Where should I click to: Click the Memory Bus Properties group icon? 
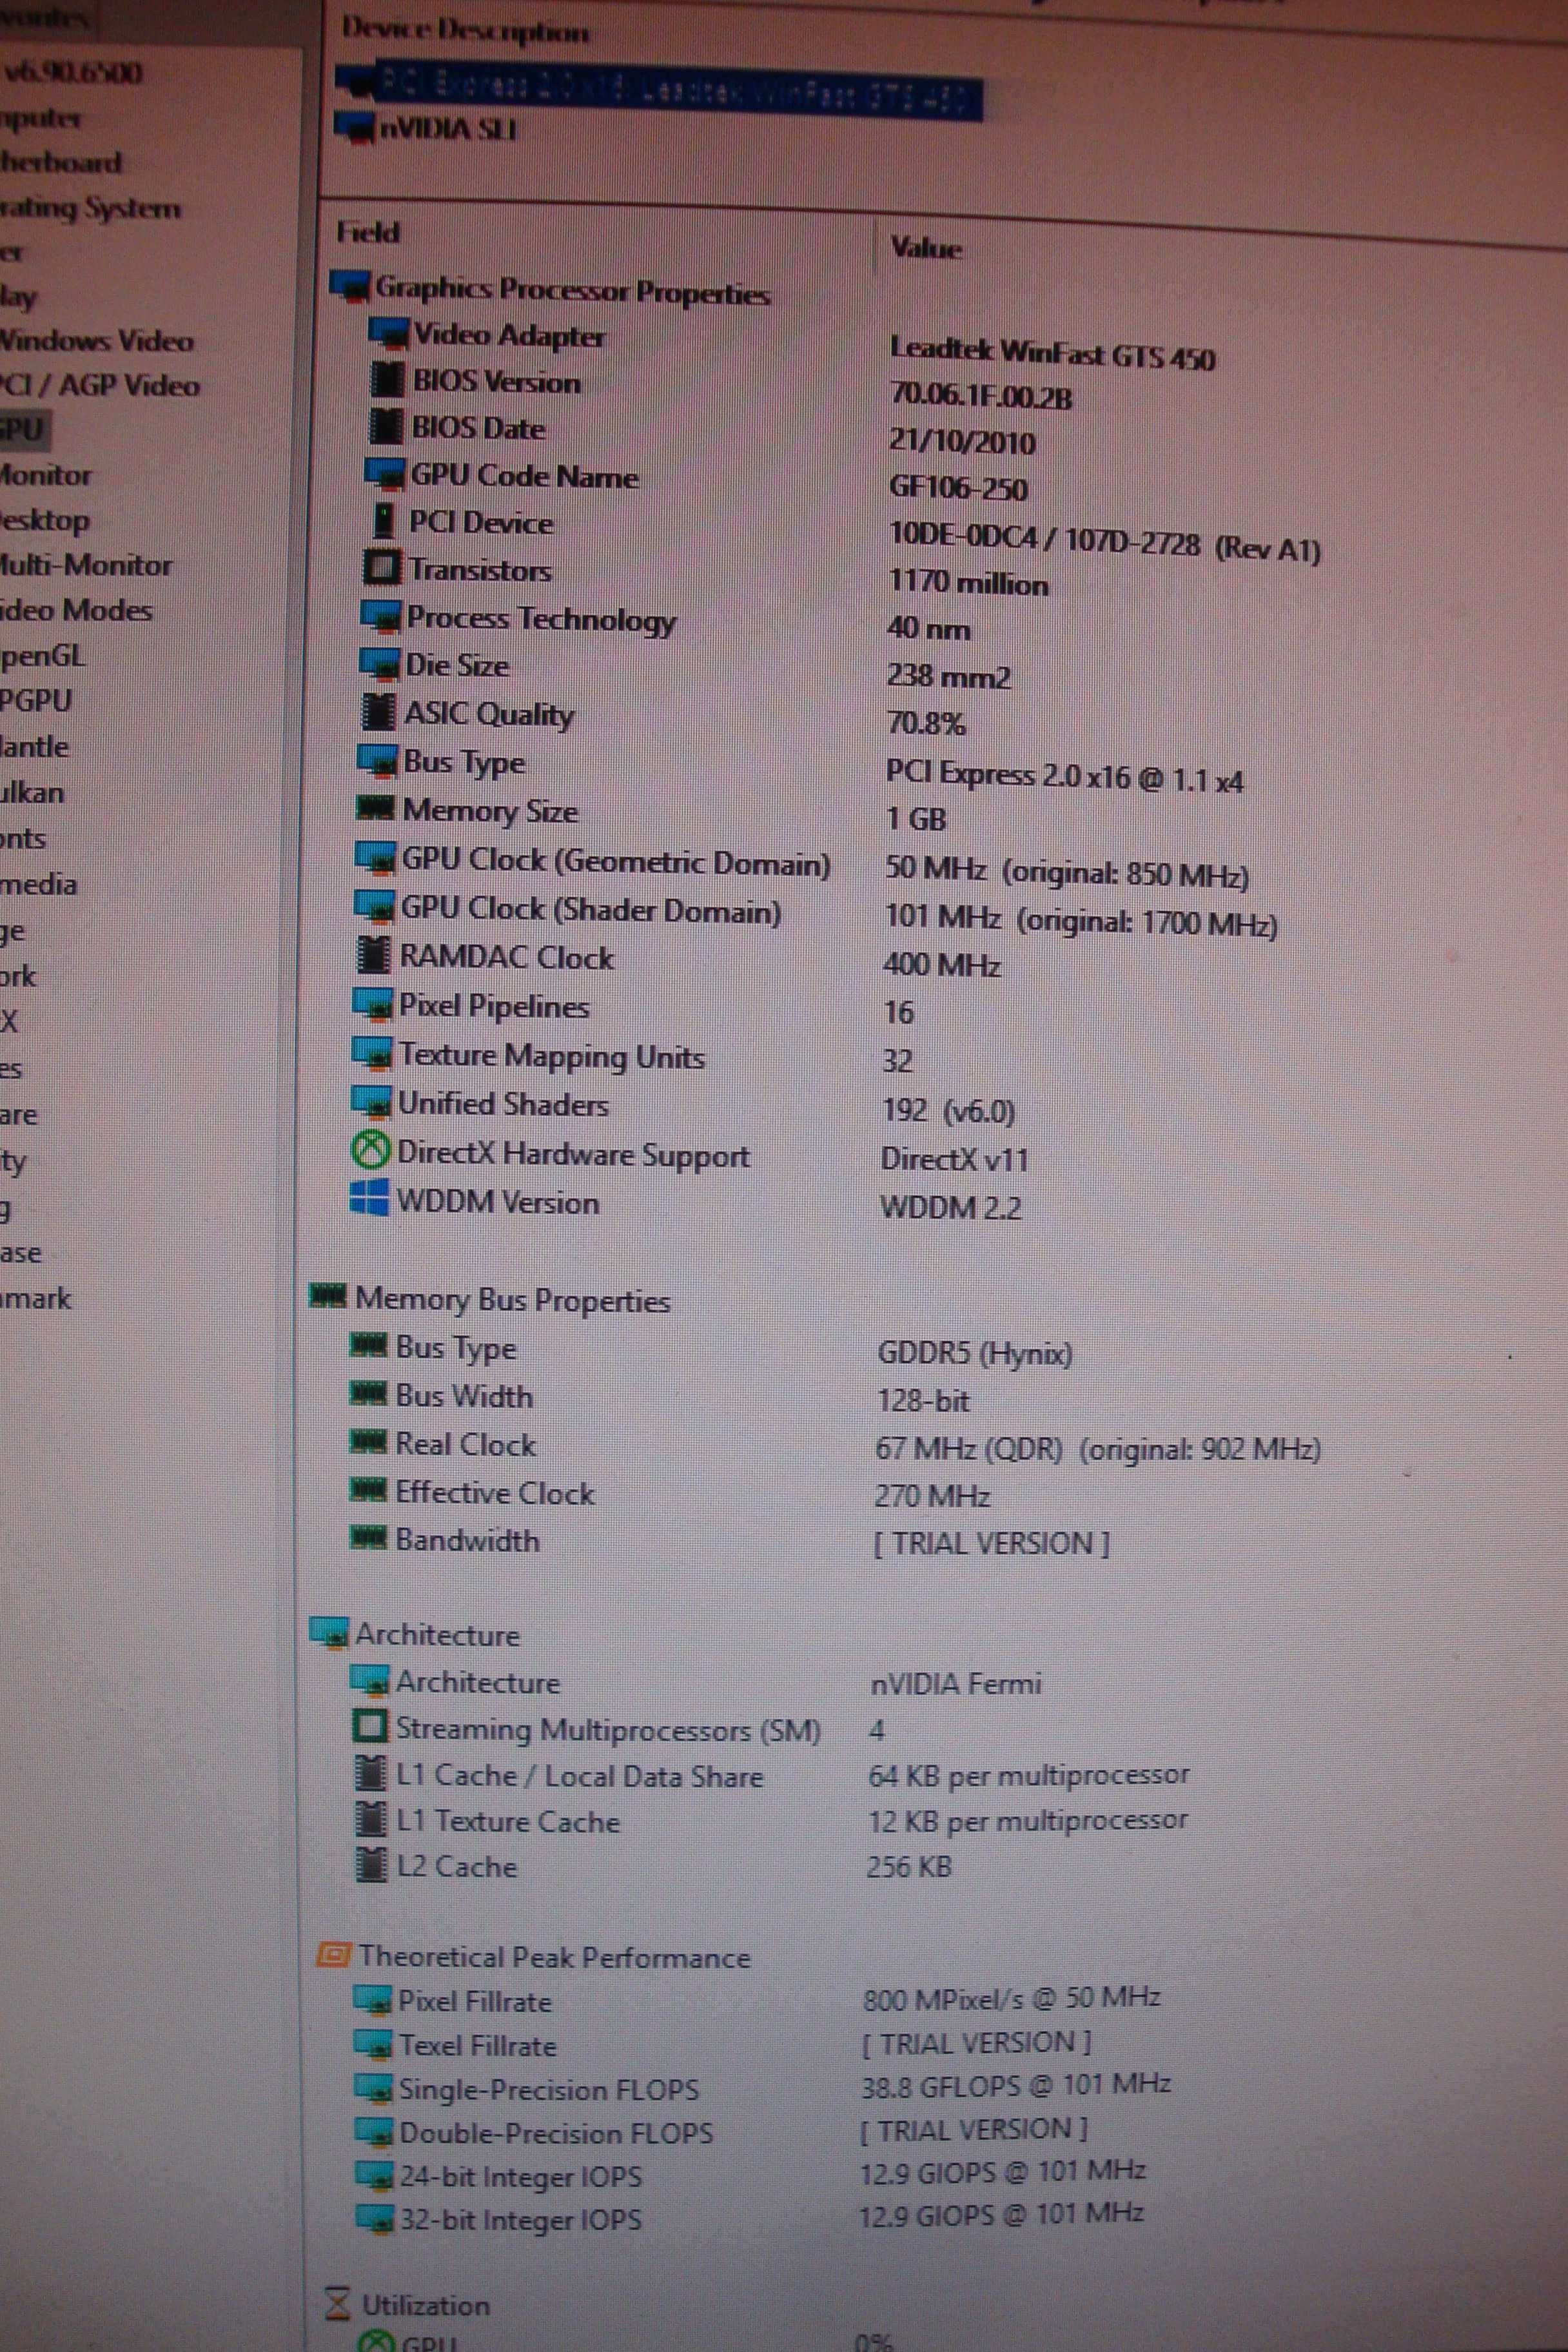coord(328,1296)
